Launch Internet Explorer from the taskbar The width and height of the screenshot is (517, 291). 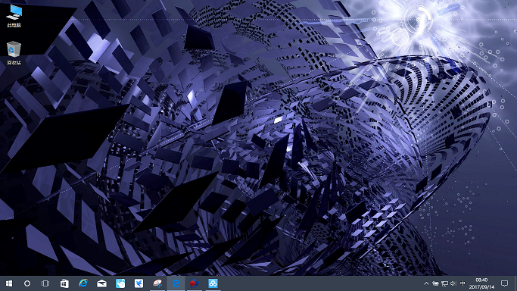point(83,283)
